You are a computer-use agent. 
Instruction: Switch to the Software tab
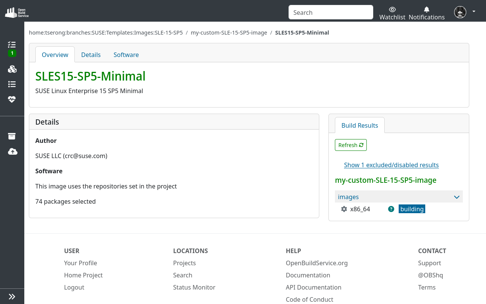pos(126,55)
